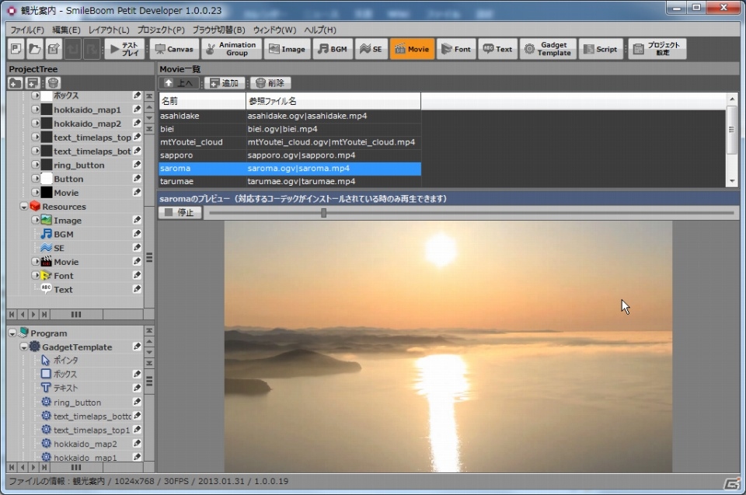Open the Gadget Template view
Screen dimensions: 746x495
pyautogui.click(x=548, y=48)
